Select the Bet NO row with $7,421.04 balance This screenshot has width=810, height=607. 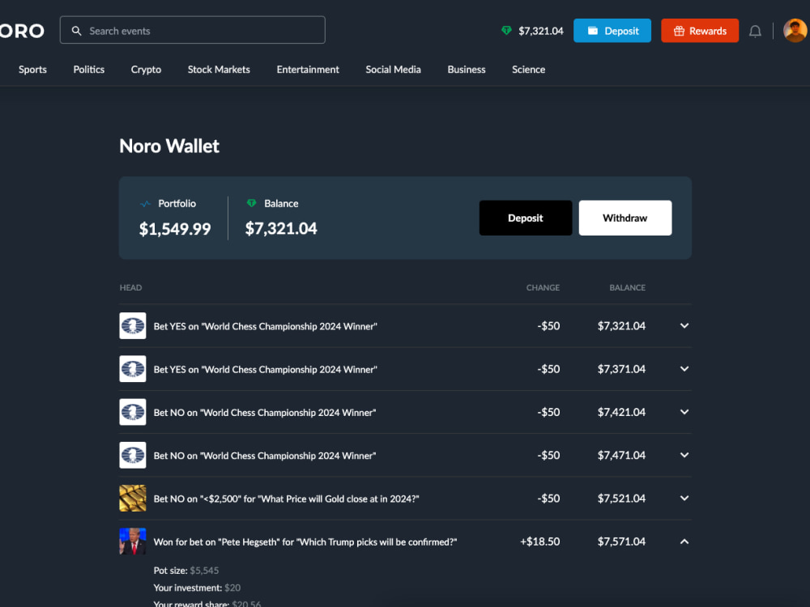point(265,413)
